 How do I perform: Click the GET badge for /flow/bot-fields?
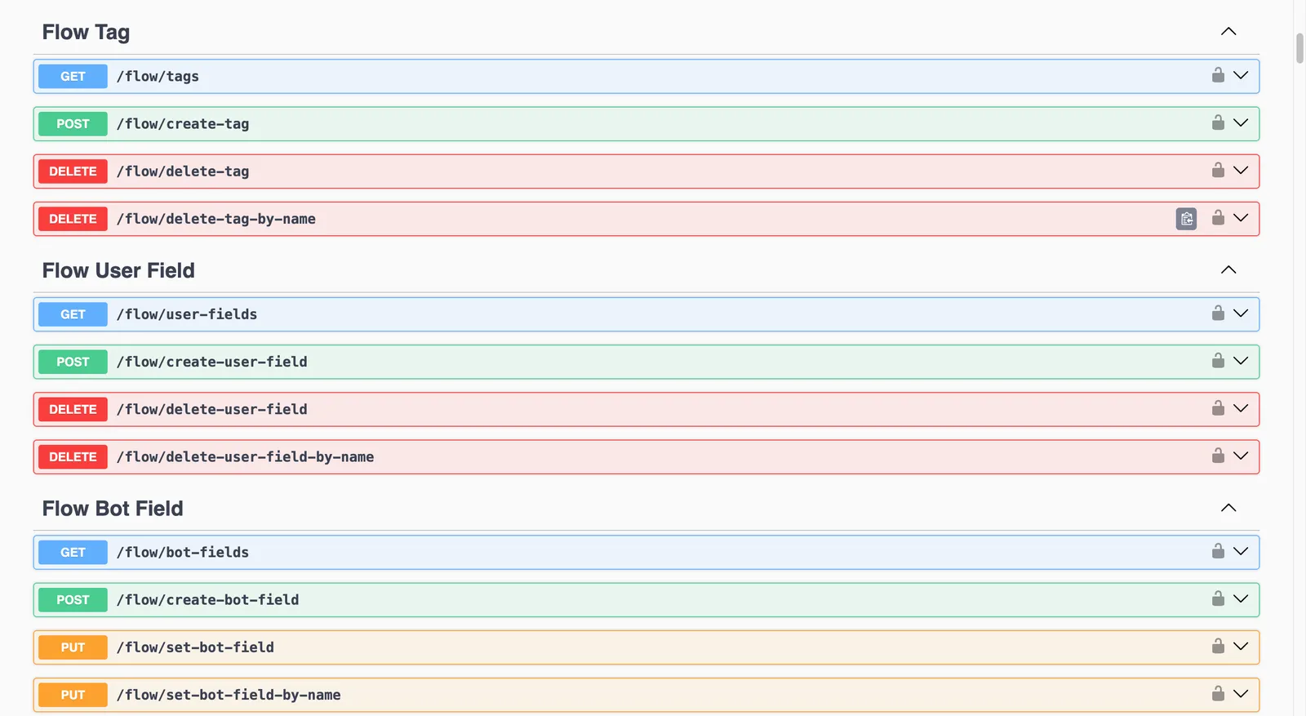click(x=73, y=552)
